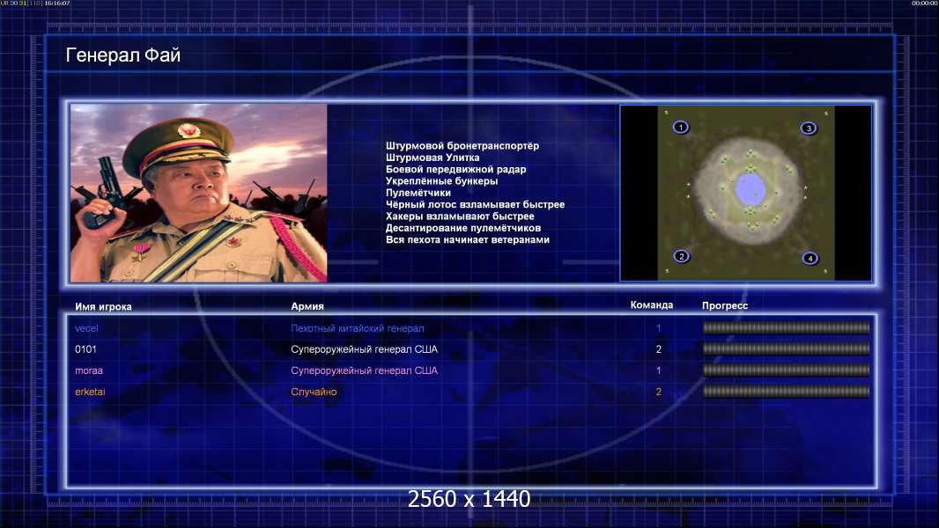
Task: Click army 'Пехотный китайский генерал'
Action: coord(358,328)
